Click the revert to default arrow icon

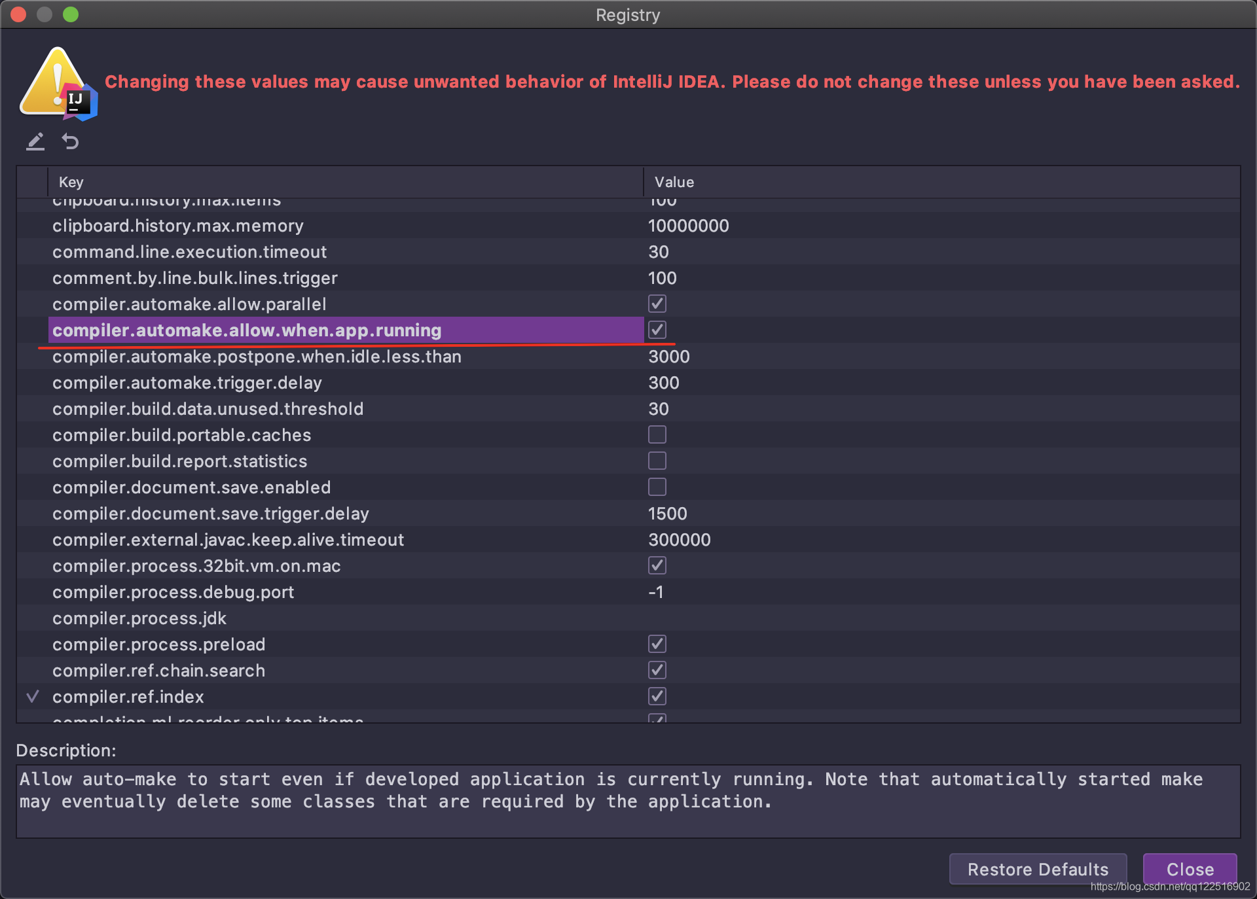coord(70,141)
